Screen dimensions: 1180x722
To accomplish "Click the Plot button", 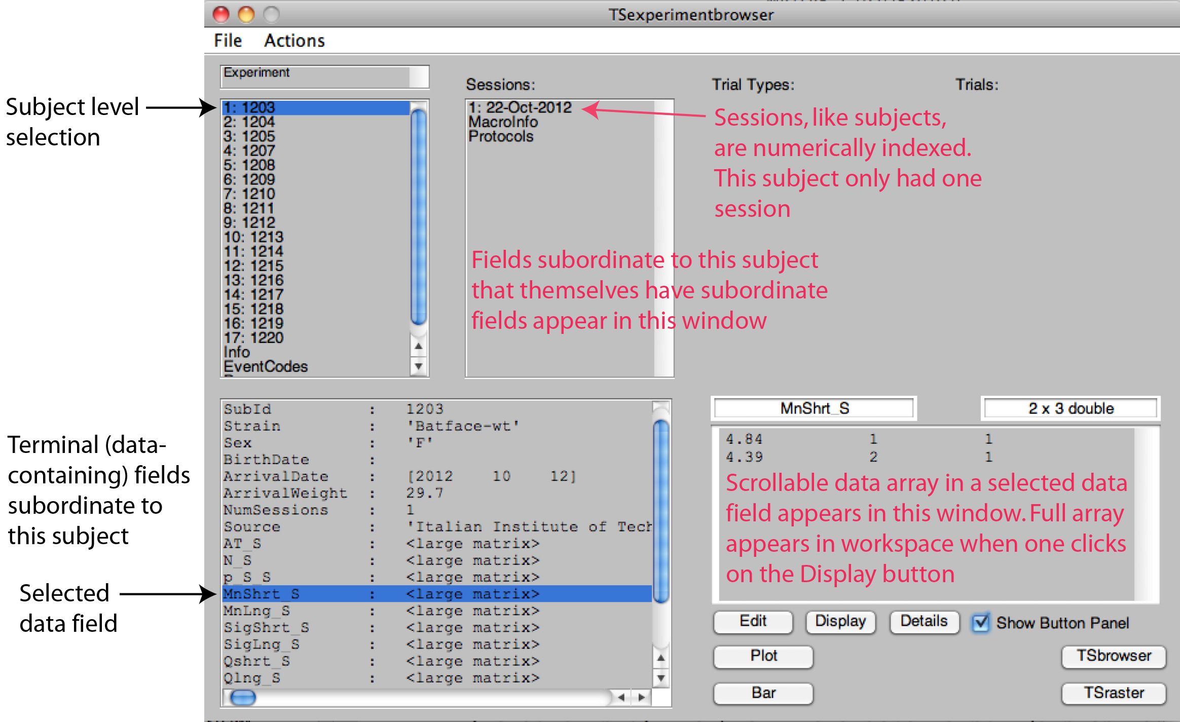I will pos(763,656).
